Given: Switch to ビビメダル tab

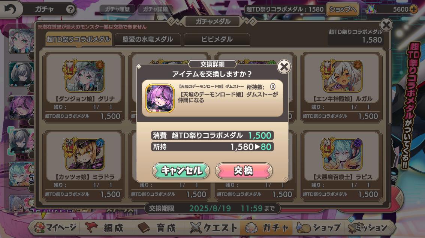Looking at the screenshot, I should pos(217,39).
